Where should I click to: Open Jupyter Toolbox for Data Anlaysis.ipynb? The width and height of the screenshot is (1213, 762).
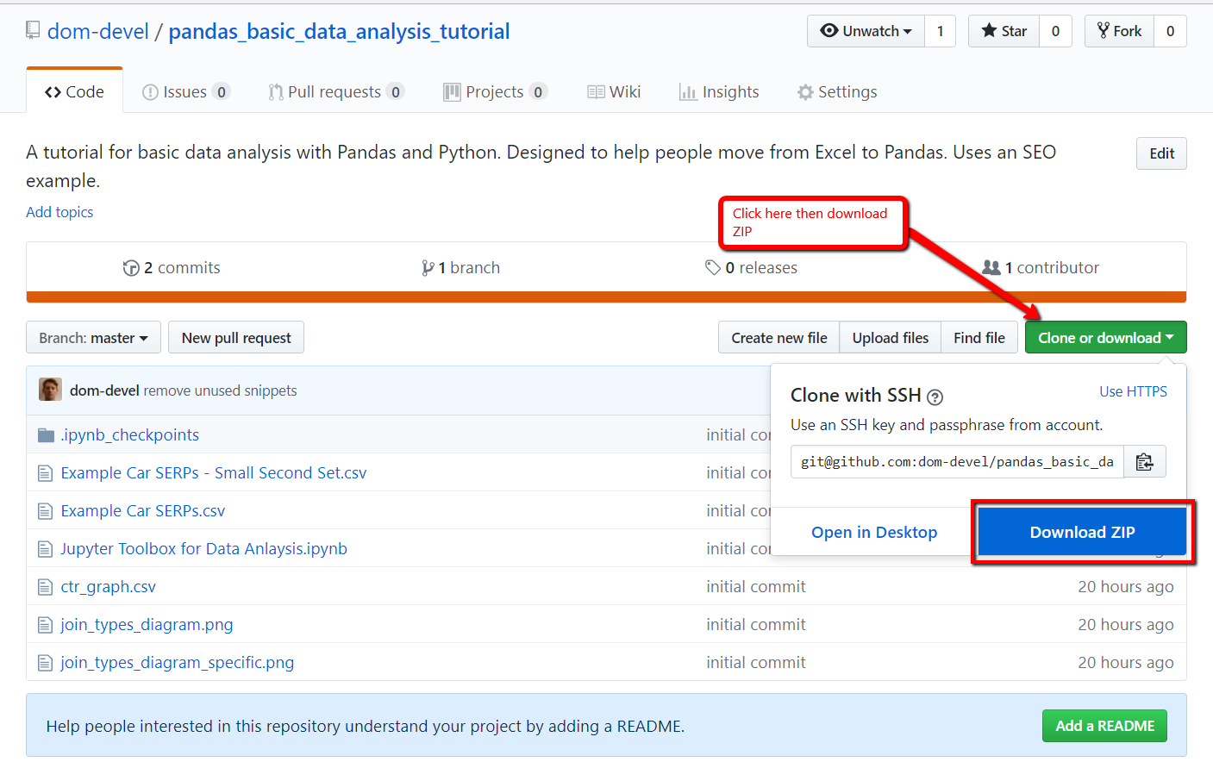pyautogui.click(x=204, y=549)
